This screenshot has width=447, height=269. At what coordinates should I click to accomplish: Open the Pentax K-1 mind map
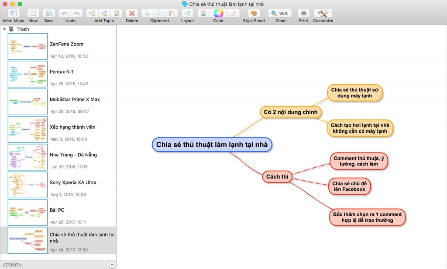tap(58, 74)
